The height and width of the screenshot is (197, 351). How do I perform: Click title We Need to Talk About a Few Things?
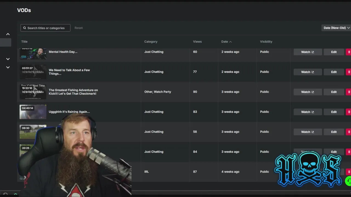69,72
